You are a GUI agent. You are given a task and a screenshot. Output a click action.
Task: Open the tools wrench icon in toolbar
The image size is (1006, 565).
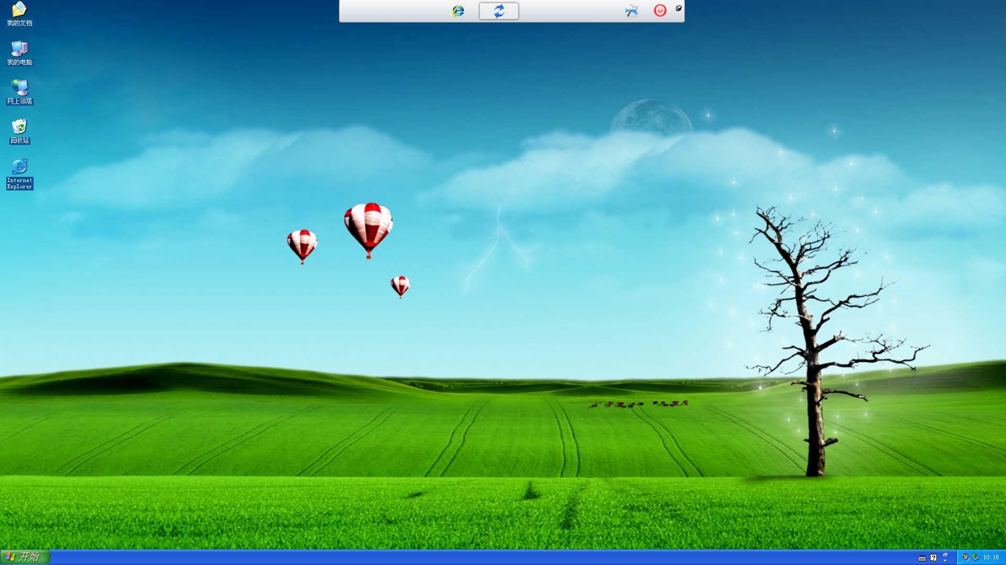[632, 10]
